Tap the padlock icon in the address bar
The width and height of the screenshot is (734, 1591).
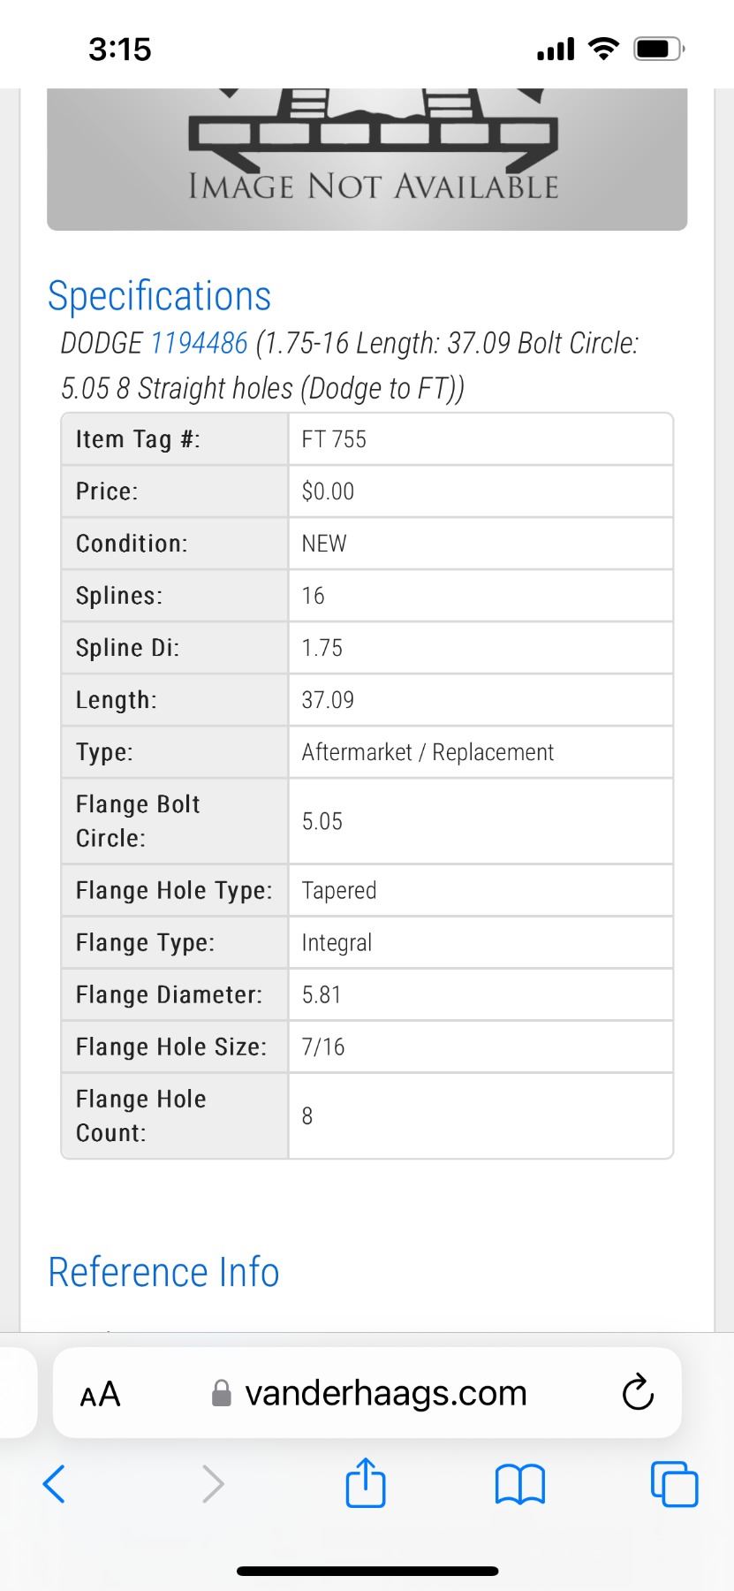pos(222,1394)
